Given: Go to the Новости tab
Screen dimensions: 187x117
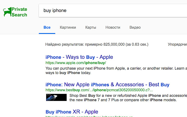Looking at the screenshot, I should (x=113, y=27).
